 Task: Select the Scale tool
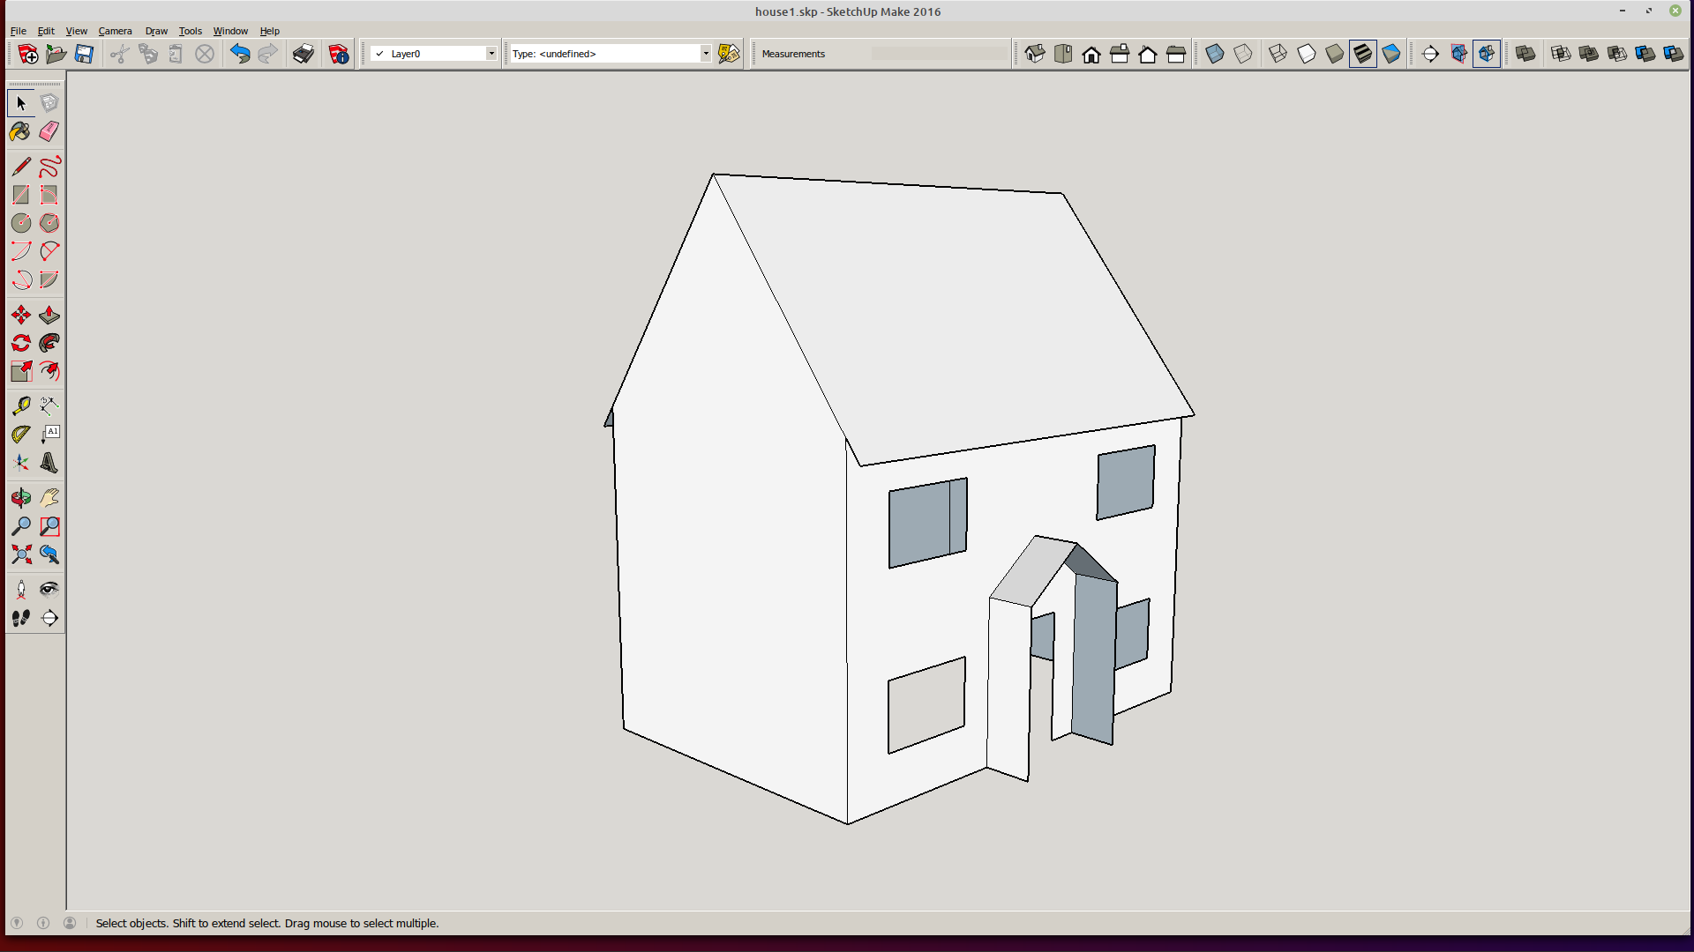(21, 371)
